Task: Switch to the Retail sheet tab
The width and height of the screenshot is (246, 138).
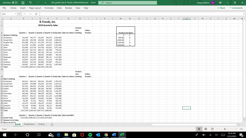Action: [x=18, y=124]
